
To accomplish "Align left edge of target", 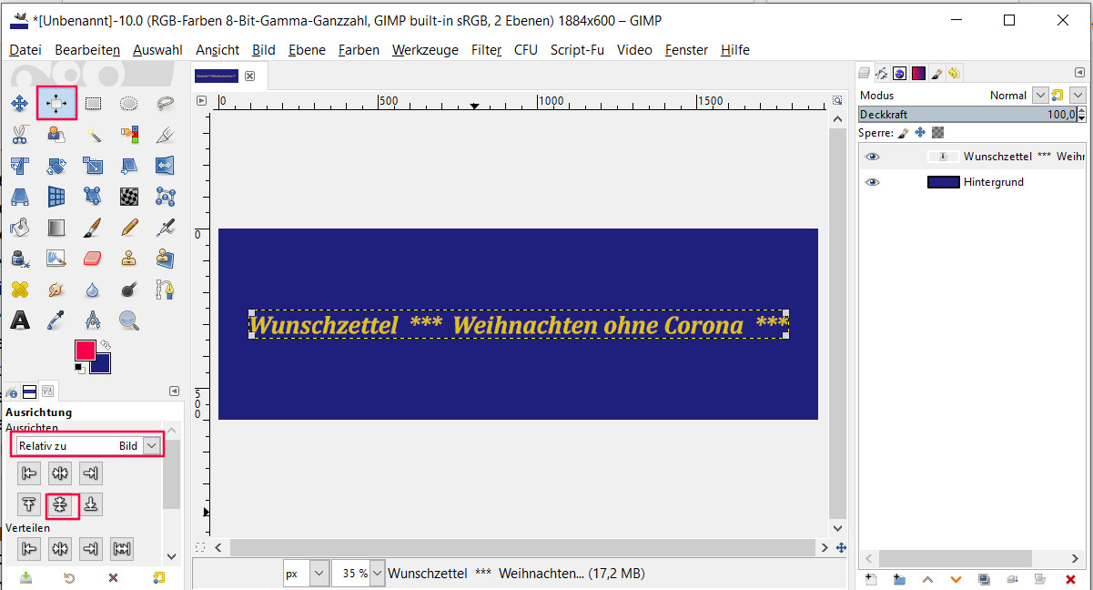I will pos(30,473).
